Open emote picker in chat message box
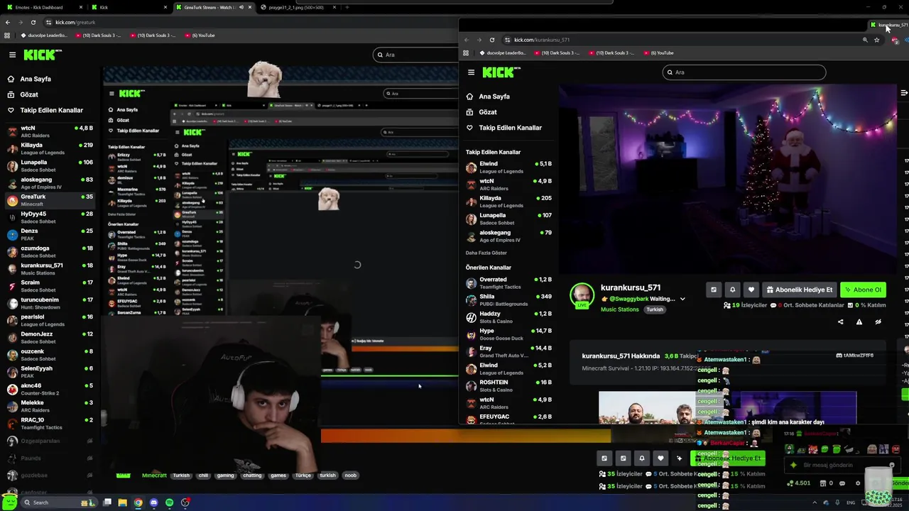 point(891,466)
